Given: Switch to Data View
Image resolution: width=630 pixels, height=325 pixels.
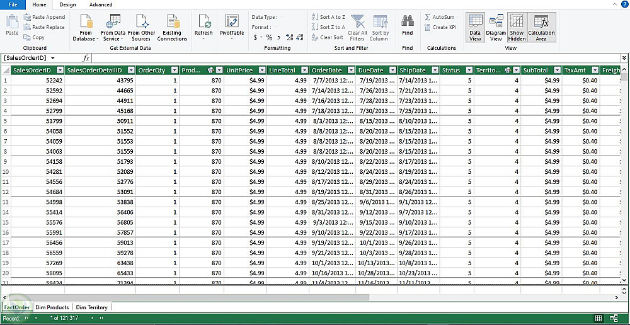Looking at the screenshot, I should pyautogui.click(x=475, y=27).
